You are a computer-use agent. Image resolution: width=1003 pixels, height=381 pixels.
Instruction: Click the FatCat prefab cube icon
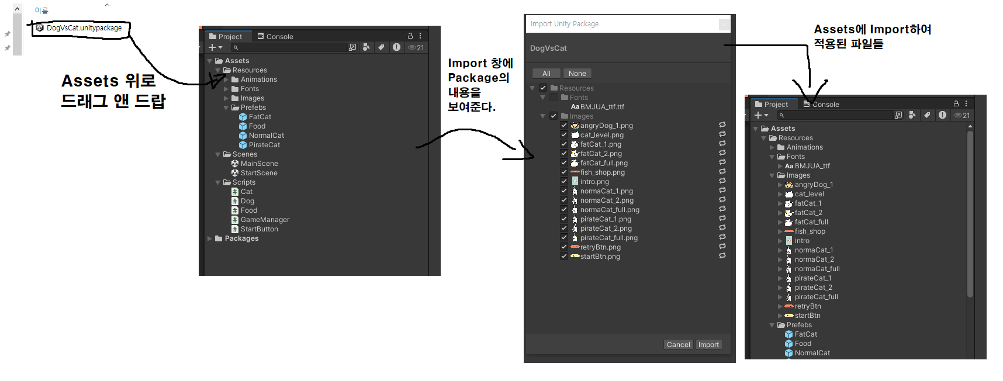[x=243, y=117]
